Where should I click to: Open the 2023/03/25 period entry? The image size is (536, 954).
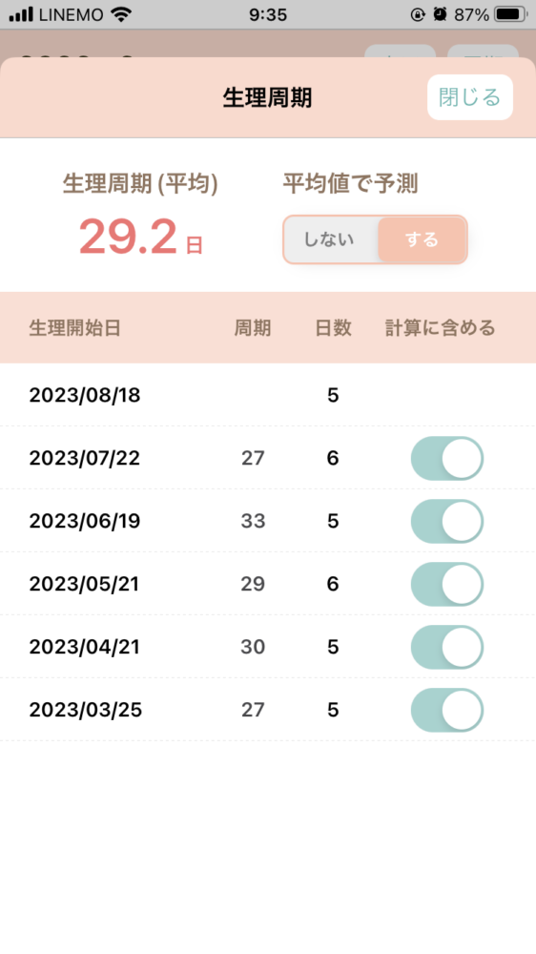coord(268,710)
